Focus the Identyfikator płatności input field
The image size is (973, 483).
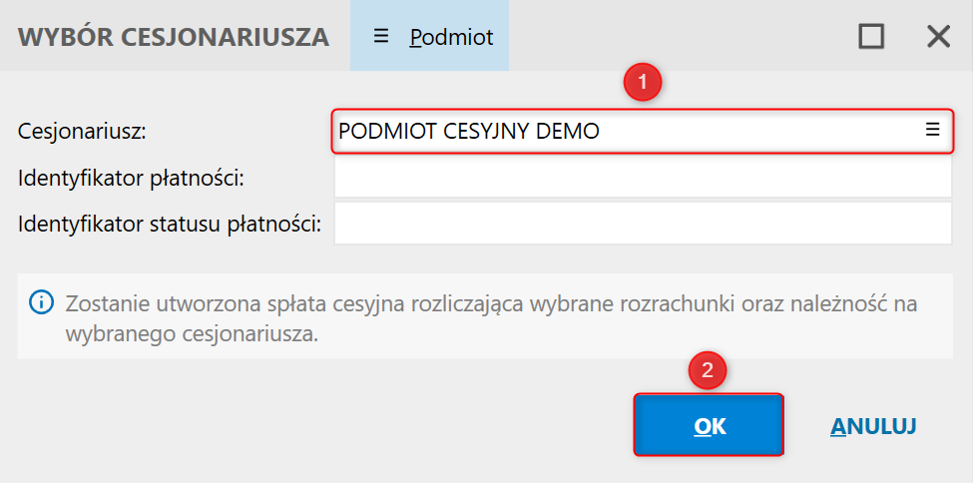643,179
